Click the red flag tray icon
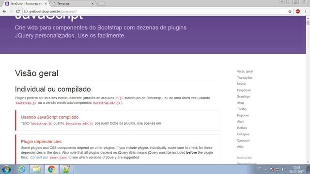This screenshot has height=174, width=310. pos(272,170)
